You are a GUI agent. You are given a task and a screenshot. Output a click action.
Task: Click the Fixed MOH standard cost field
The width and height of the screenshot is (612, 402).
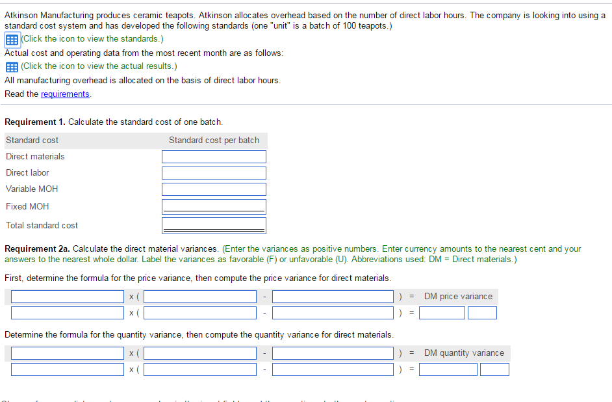pyautogui.click(x=214, y=207)
